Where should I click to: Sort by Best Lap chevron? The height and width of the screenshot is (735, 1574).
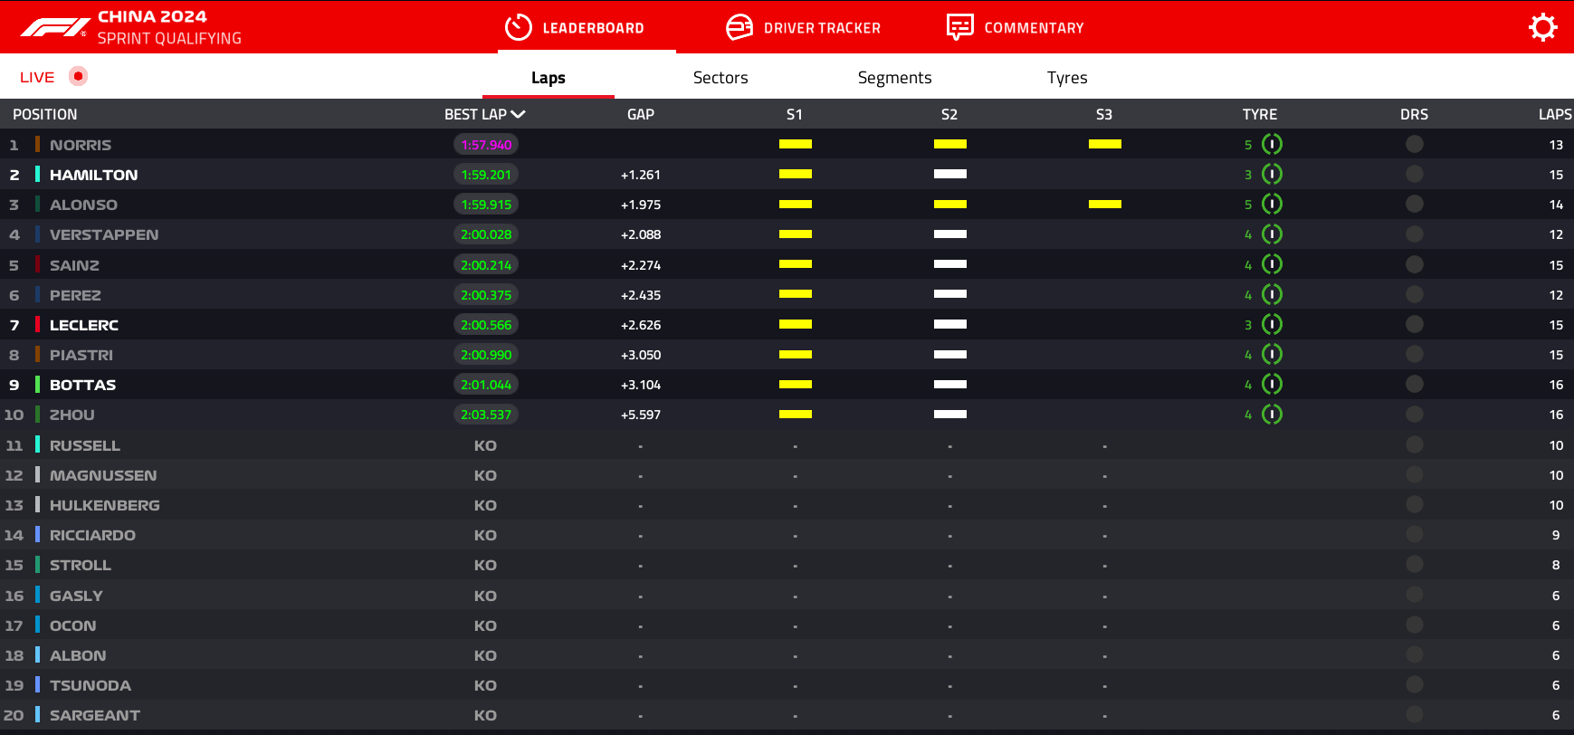[x=518, y=114]
